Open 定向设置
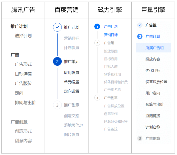This screenshot has width=177, height=155. tap(72, 91)
